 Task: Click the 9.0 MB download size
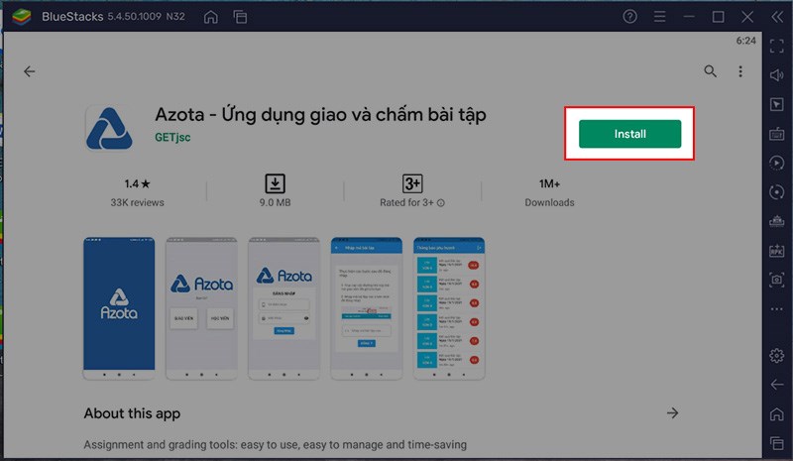275,202
